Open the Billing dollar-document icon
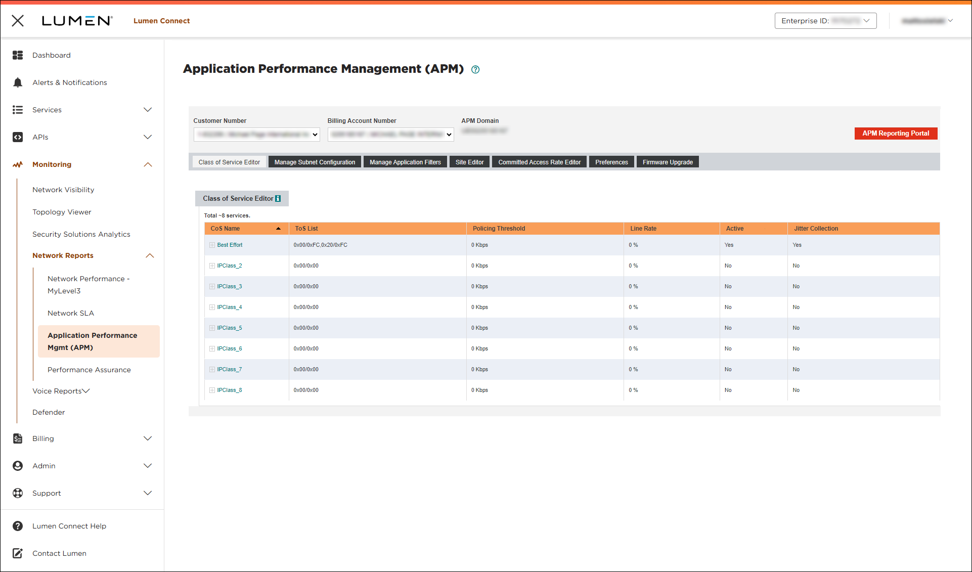 18,438
